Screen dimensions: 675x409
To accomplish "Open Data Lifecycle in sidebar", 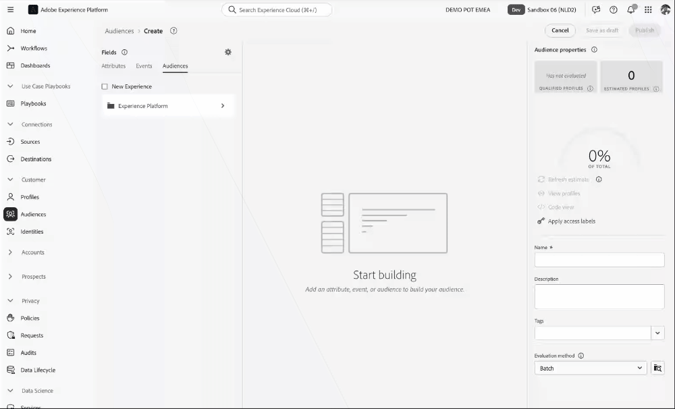I will coord(38,370).
